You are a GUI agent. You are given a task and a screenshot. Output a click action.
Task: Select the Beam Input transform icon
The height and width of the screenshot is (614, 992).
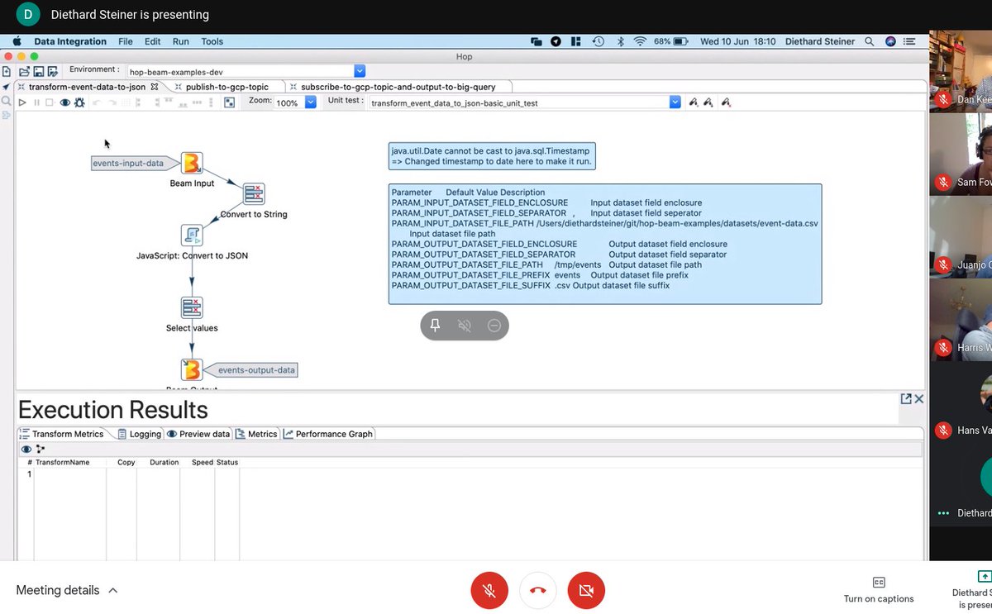click(192, 164)
